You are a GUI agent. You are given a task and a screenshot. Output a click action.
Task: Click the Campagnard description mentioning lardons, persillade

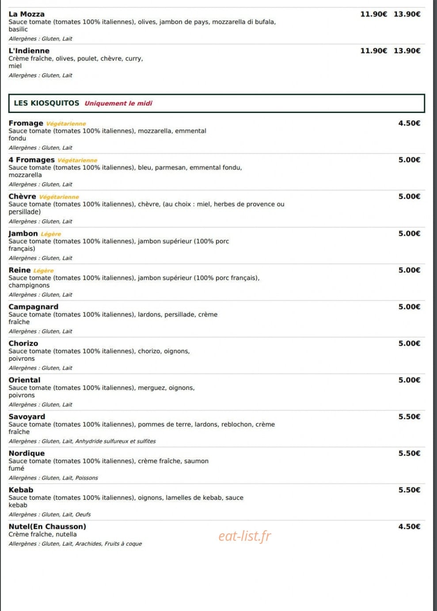click(113, 318)
